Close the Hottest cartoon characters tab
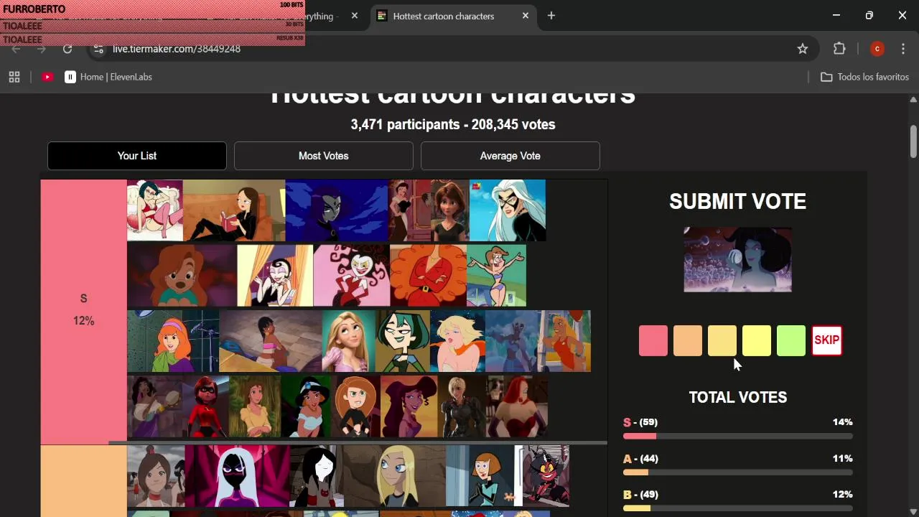The height and width of the screenshot is (517, 919). (x=526, y=16)
